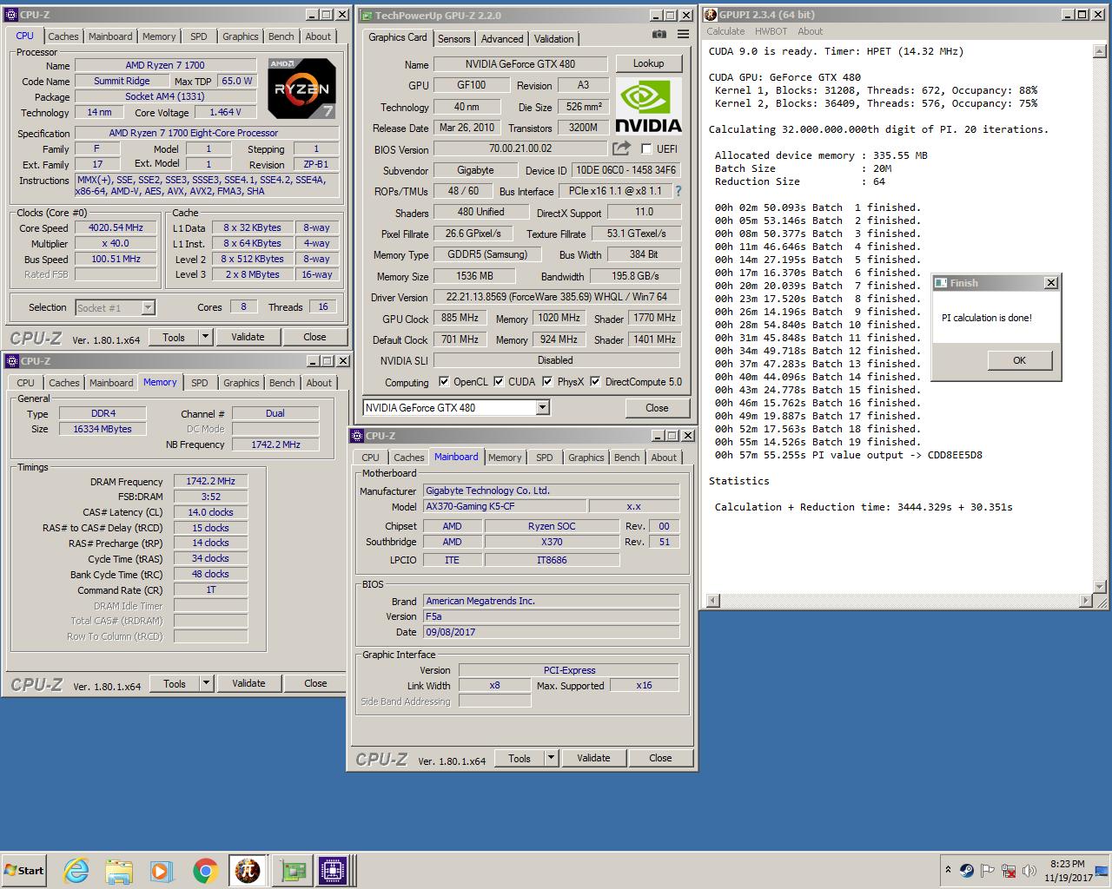Click the Windows Start button
The width and height of the screenshot is (1112, 889).
[24, 870]
